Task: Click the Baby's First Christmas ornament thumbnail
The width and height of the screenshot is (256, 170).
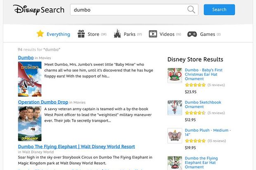Action: pyautogui.click(x=175, y=75)
